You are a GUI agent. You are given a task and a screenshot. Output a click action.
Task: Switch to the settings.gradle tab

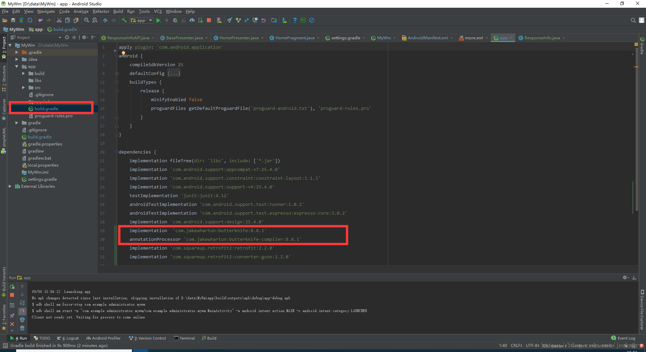click(x=346, y=38)
